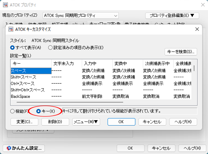This screenshot has width=208, height=154.
Task: Click horizontal scrollbar of settings list
Action: 70,102
